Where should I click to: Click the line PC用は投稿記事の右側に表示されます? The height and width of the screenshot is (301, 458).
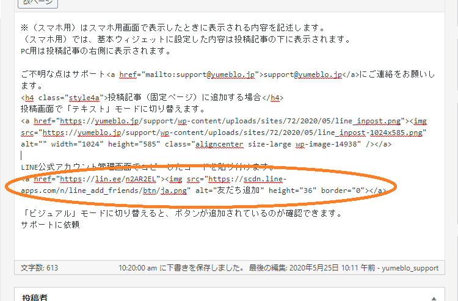pos(96,51)
